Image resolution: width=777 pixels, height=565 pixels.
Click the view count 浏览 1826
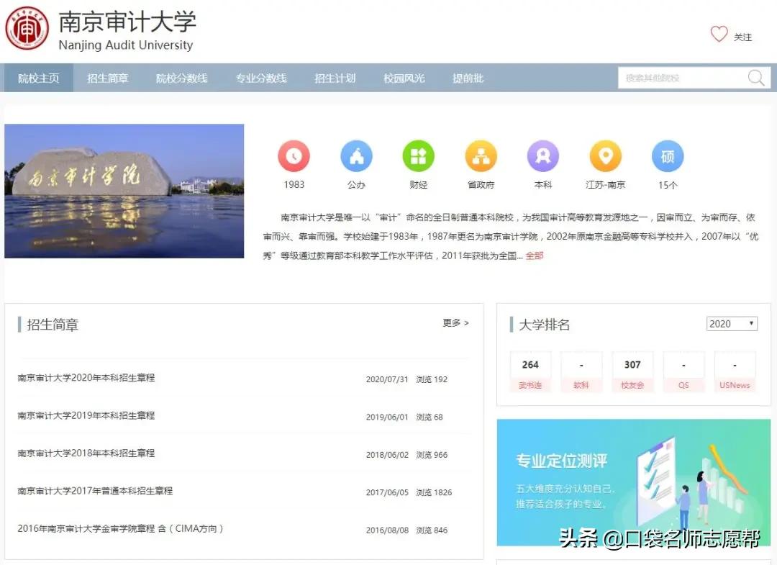pyautogui.click(x=434, y=492)
